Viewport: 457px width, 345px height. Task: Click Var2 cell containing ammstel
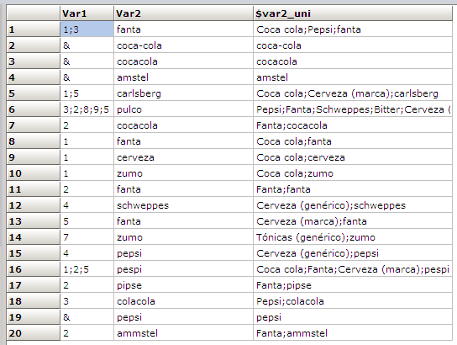click(183, 333)
